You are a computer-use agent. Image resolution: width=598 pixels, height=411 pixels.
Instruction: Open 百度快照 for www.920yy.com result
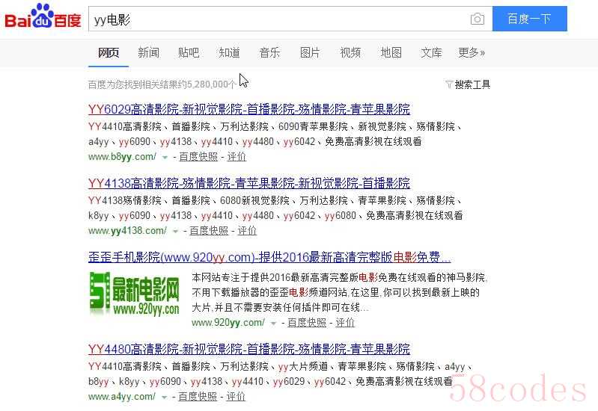[307, 323]
